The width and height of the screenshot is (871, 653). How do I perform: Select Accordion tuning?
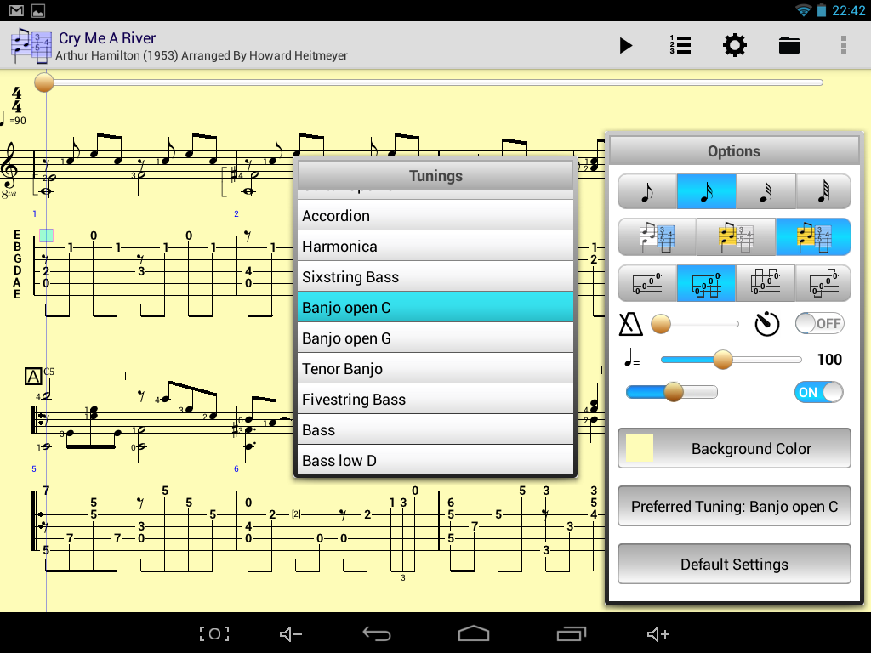(435, 215)
